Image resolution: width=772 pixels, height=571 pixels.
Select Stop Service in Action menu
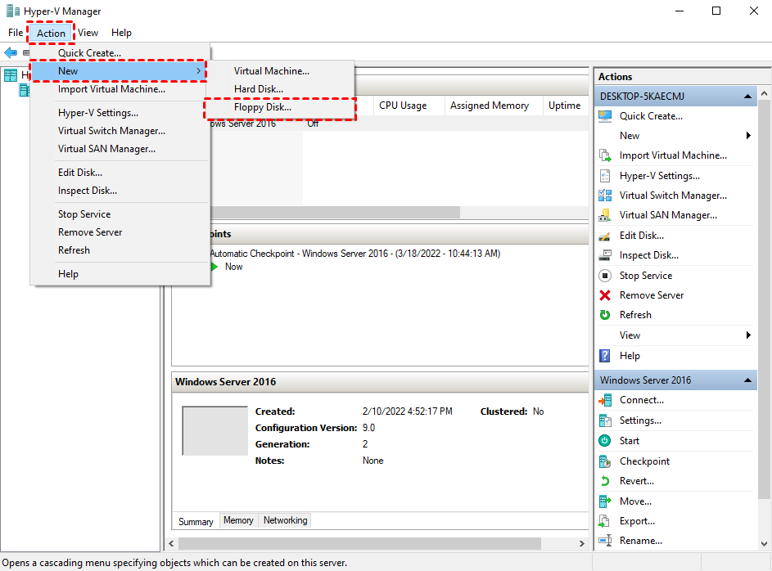click(120, 214)
